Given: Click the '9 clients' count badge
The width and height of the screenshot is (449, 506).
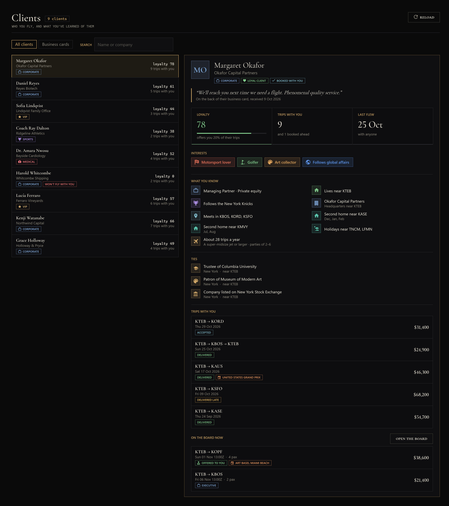Looking at the screenshot, I should point(57,19).
